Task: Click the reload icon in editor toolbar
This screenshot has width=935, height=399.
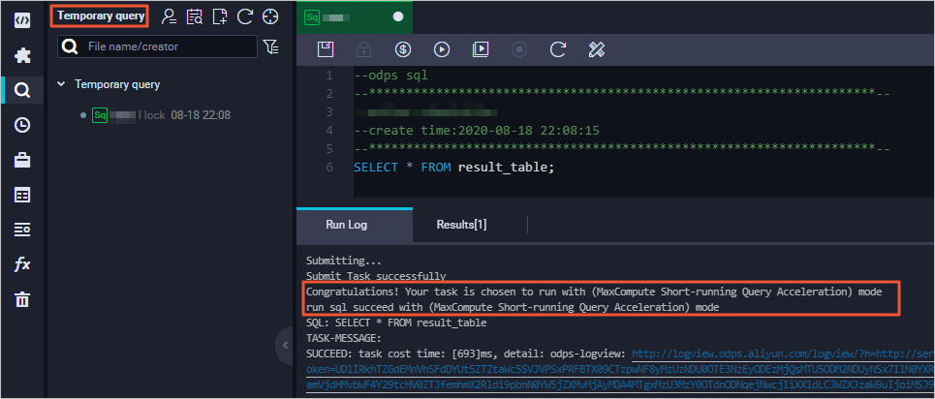Action: 558,49
